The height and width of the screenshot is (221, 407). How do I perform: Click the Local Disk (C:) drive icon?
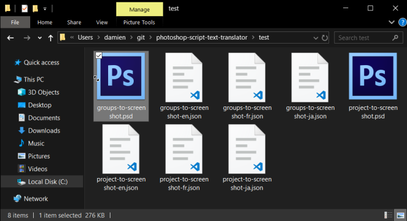[21, 182]
